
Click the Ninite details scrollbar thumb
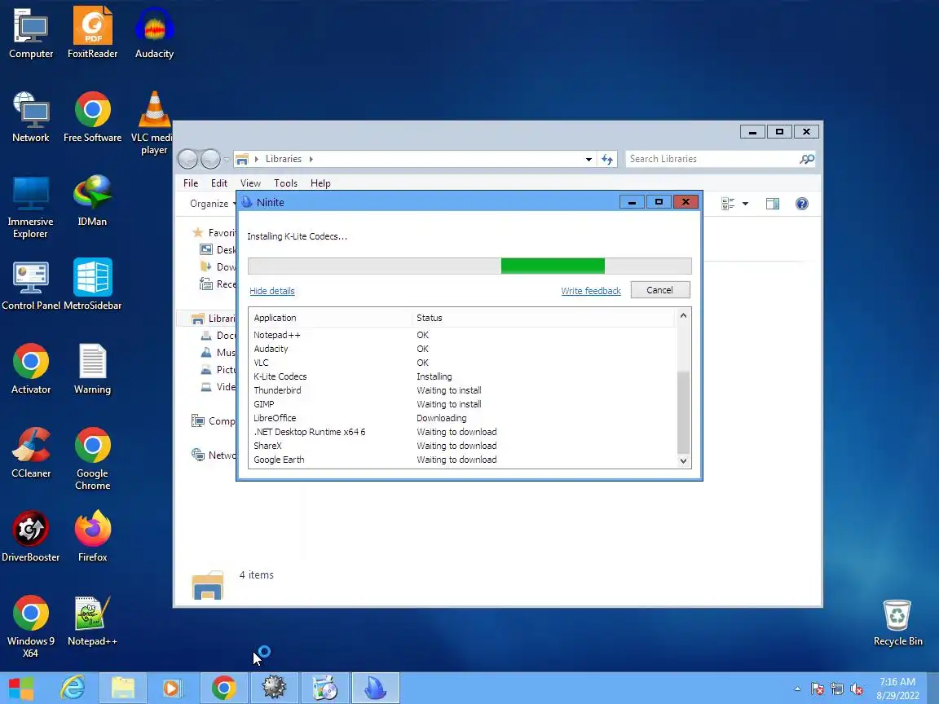click(x=683, y=411)
